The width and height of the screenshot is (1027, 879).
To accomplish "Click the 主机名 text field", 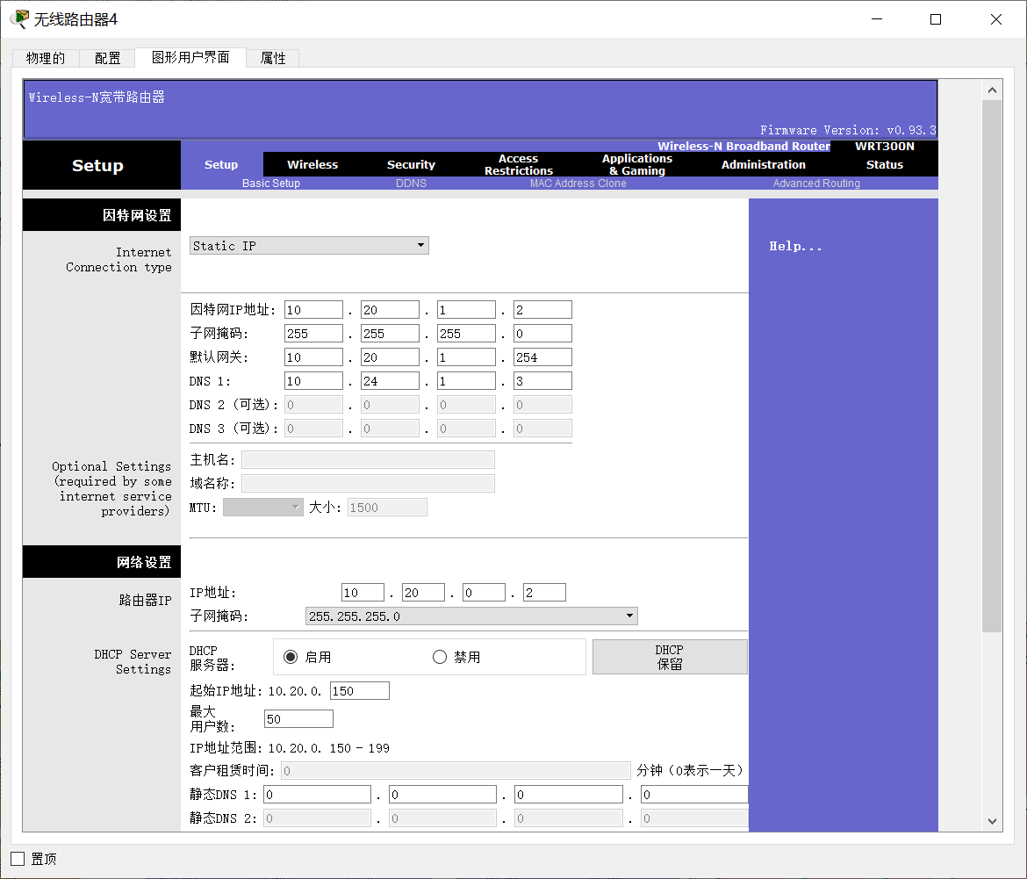I will pos(368,460).
